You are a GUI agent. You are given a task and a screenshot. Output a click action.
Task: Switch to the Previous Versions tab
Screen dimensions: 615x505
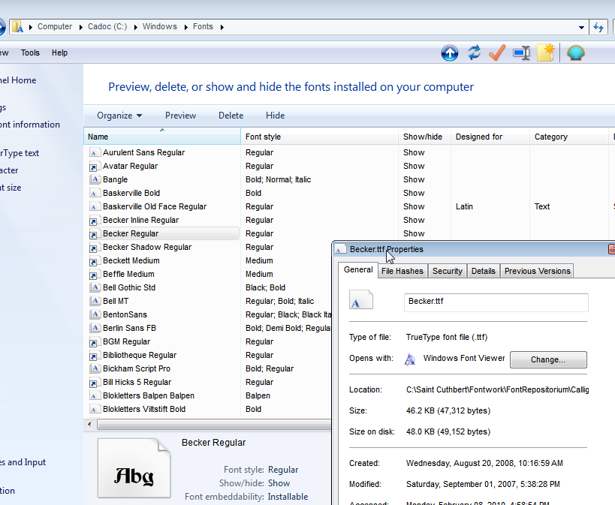coord(537,272)
